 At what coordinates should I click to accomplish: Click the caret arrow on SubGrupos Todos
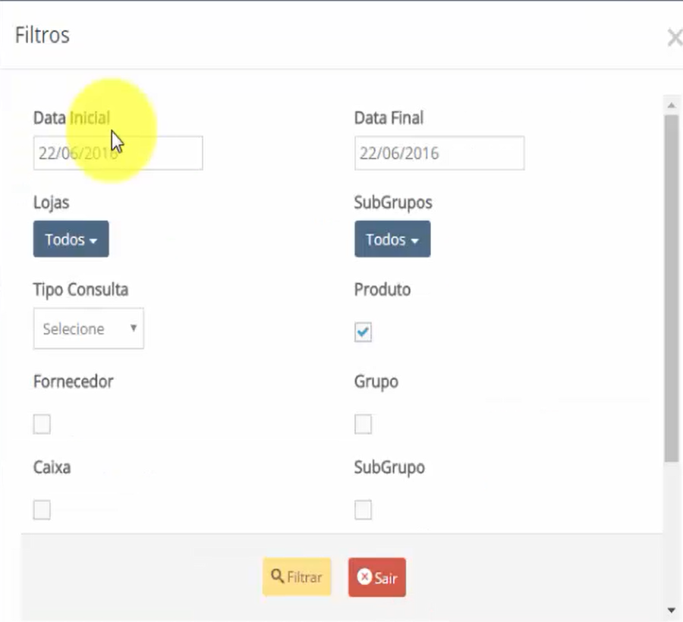(414, 240)
